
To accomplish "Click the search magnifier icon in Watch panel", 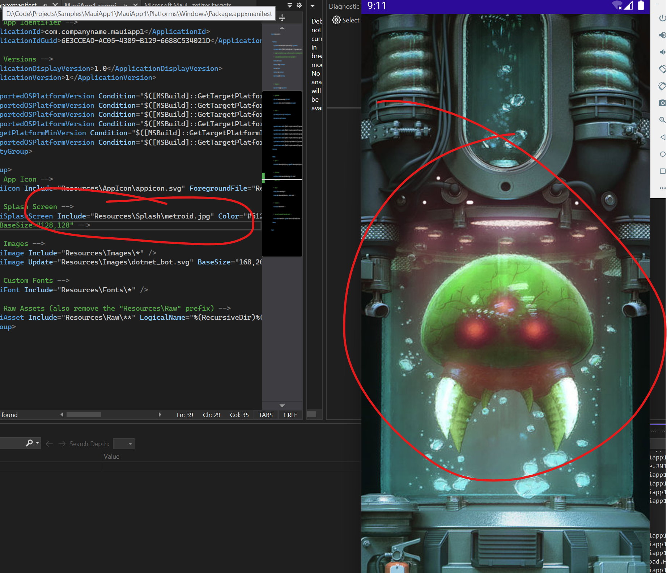I will point(29,443).
